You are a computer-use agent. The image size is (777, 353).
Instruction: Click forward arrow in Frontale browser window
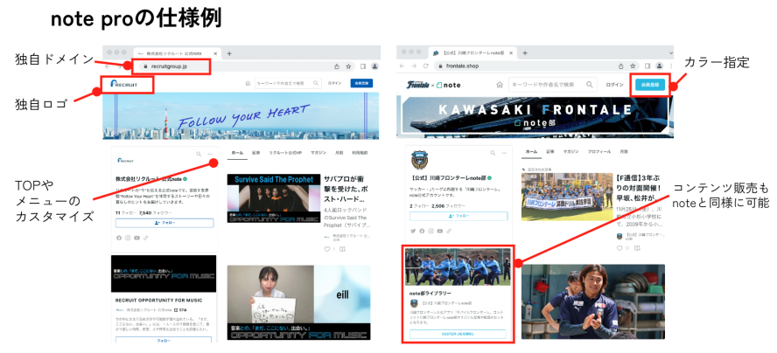coord(415,66)
